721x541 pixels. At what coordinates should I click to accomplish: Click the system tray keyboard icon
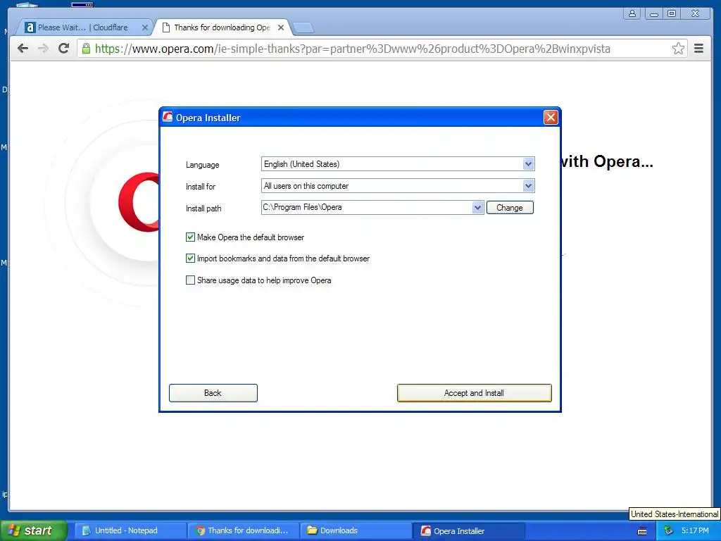pyautogui.click(x=642, y=531)
